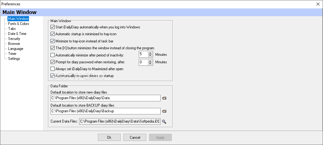Decrease inactivity minutes with down arrow
Image resolution: width=323 pixels, height=145 pixels.
tap(150, 56)
